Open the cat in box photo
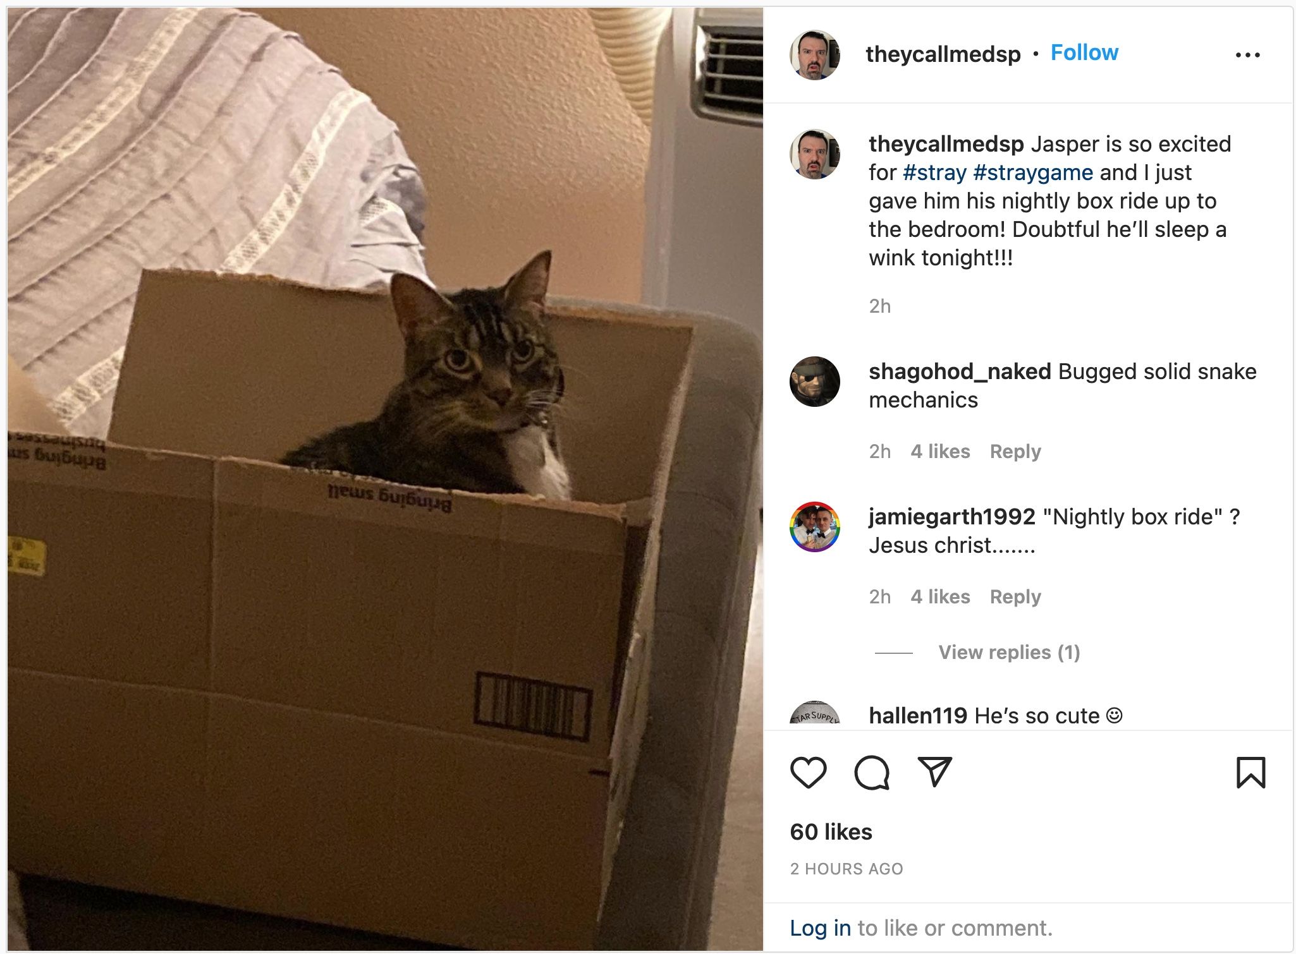This screenshot has width=1296, height=954. (385, 479)
